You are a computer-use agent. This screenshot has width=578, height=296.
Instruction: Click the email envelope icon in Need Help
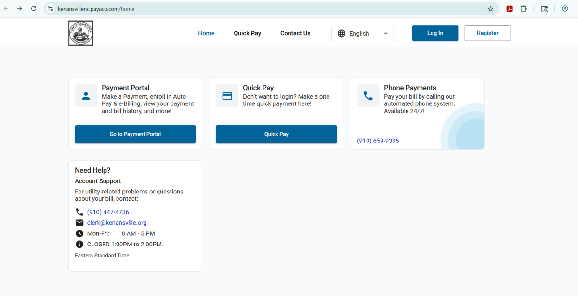click(x=79, y=222)
